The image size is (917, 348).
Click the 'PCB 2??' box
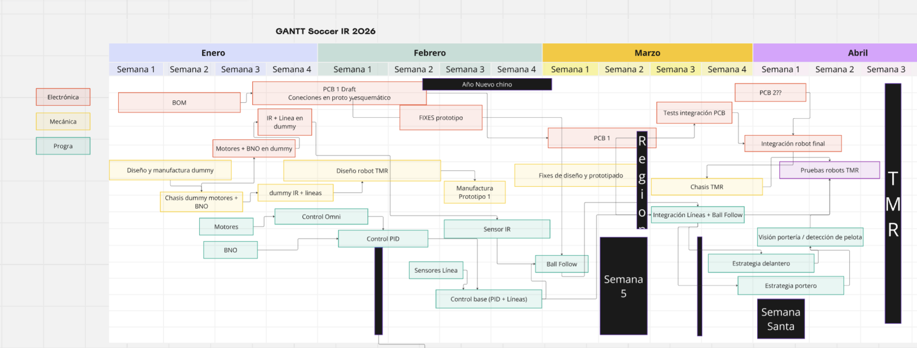pos(770,93)
